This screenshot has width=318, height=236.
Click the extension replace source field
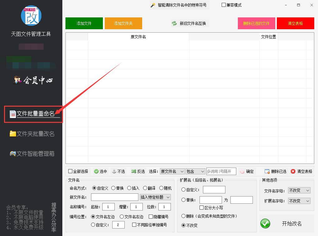(x=211, y=200)
